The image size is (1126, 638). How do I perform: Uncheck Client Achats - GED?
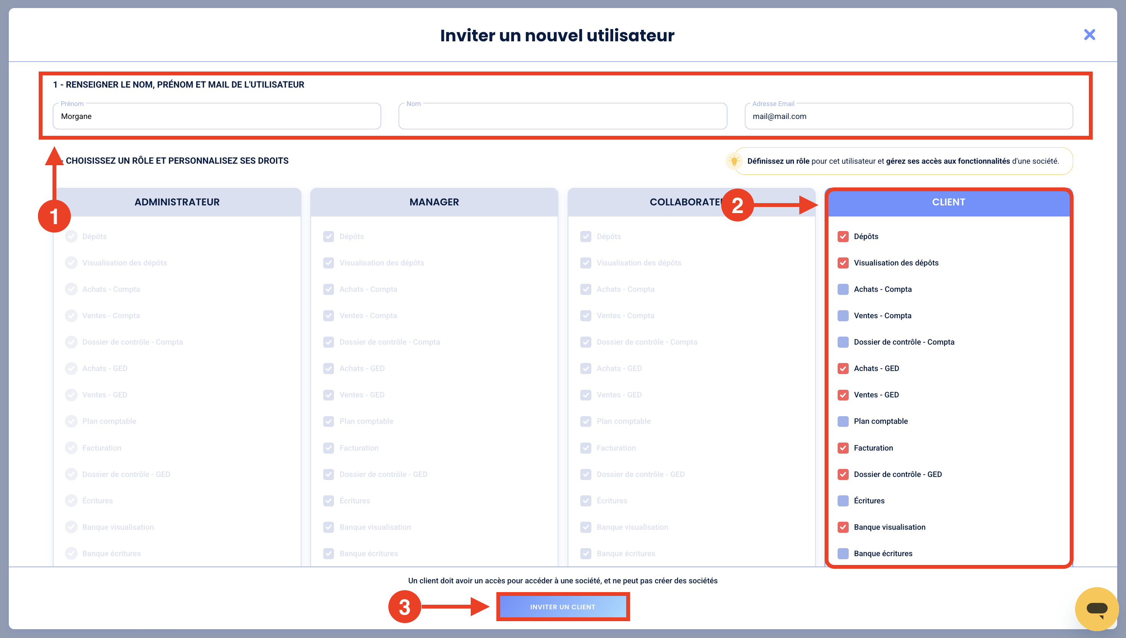[x=843, y=368]
